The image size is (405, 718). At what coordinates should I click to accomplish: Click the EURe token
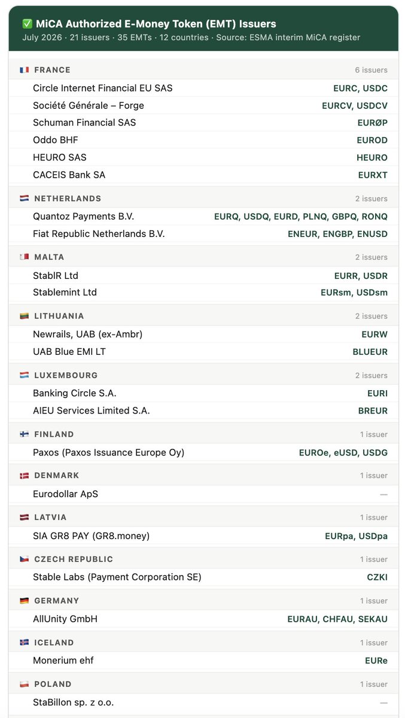[376, 661]
